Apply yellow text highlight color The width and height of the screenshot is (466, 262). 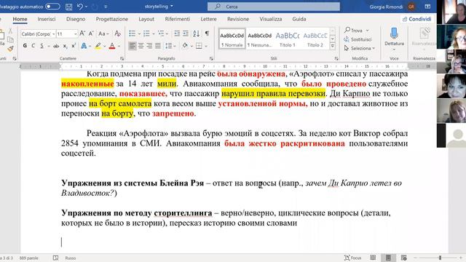click(98, 46)
